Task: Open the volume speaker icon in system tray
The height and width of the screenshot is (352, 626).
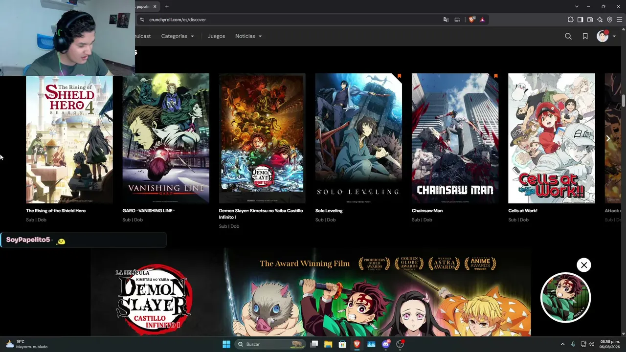Action: [x=591, y=344]
